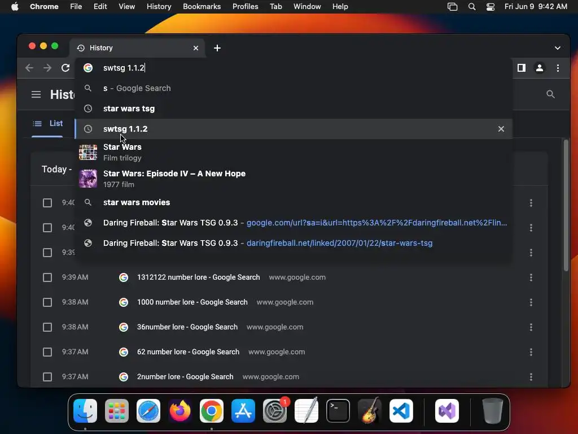
Task: Click the Apple menu logo
Action: [x=15, y=7]
